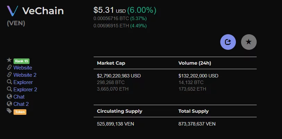Click the globe icon beside Chat
The image size is (282, 139).
coord(9,96)
